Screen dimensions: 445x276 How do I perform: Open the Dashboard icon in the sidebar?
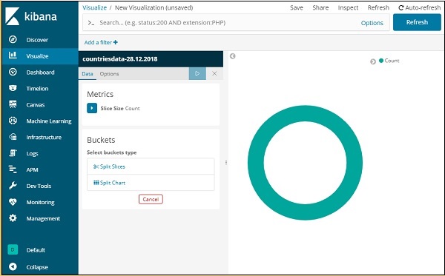click(x=13, y=72)
